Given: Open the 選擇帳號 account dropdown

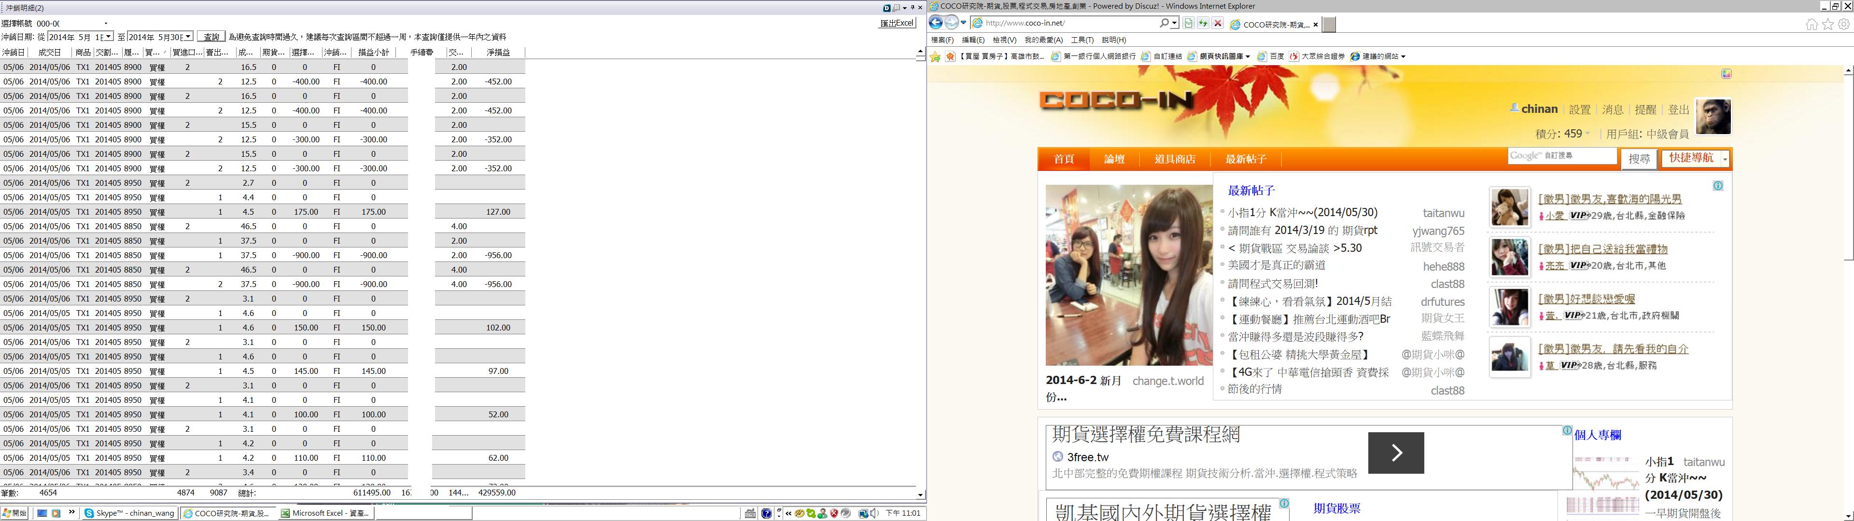Looking at the screenshot, I should click(x=106, y=24).
